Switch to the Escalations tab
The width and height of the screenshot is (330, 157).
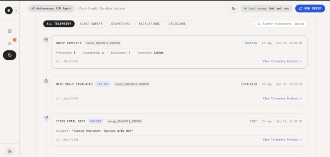(149, 24)
